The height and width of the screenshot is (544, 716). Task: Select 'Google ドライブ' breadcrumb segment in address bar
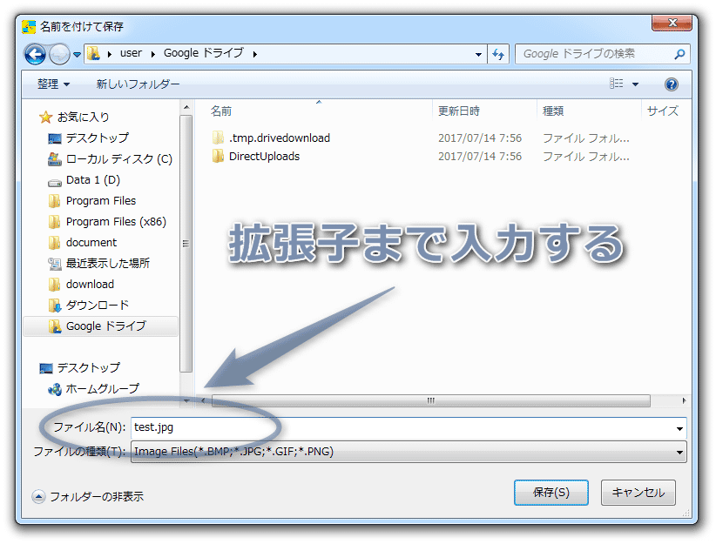tap(204, 53)
